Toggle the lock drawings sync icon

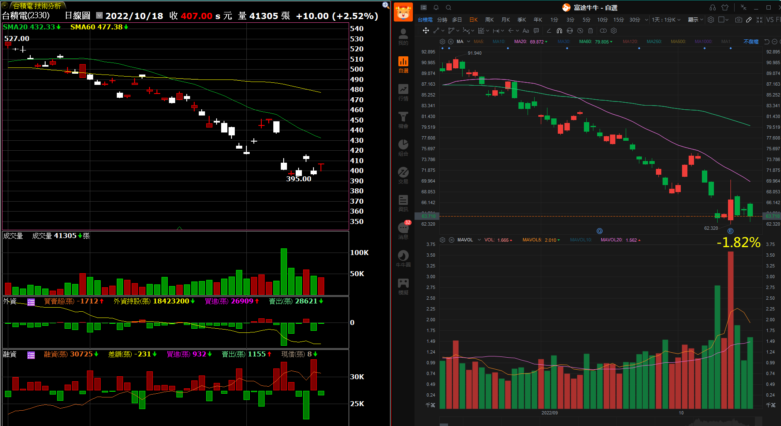570,31
